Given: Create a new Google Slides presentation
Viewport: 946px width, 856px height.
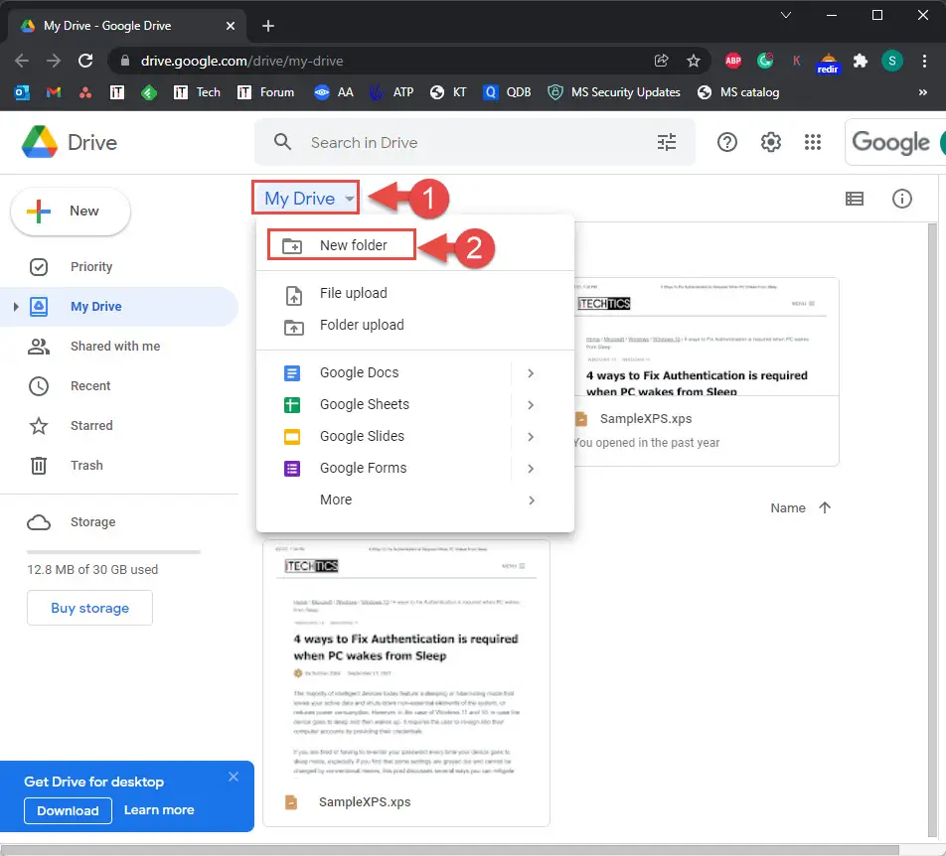Looking at the screenshot, I should pos(384,436).
